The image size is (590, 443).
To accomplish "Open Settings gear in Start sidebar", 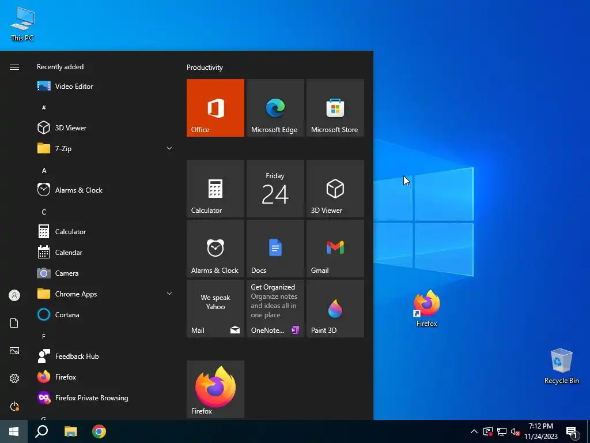I will pos(14,378).
